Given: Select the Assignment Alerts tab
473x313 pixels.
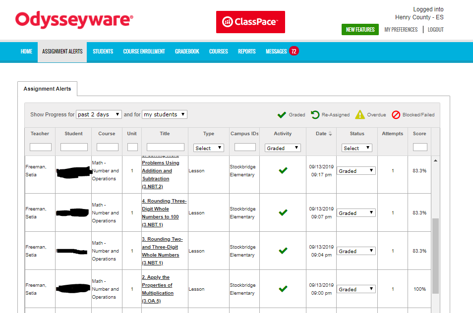Looking at the screenshot, I should coord(48,89).
